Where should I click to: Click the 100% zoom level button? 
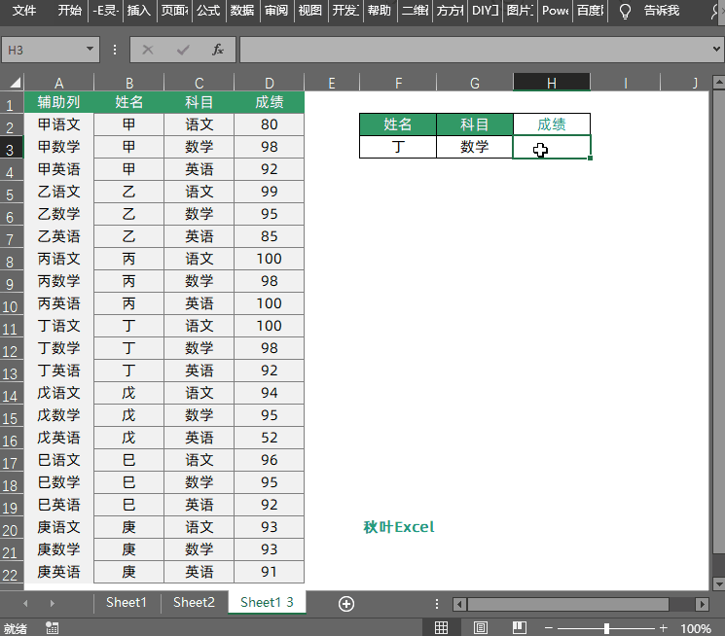(696, 628)
